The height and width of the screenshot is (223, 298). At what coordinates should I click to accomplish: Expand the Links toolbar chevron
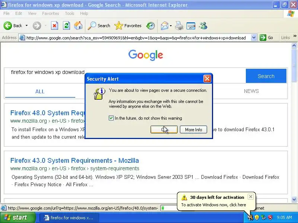[295, 36]
